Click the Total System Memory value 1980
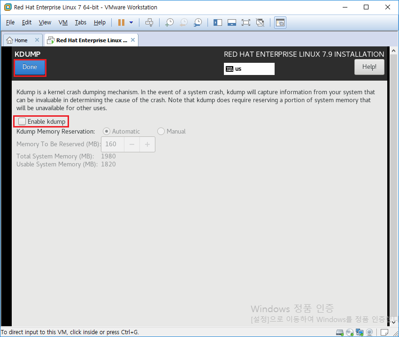Screen dimensions: 399x337 click(x=108, y=156)
